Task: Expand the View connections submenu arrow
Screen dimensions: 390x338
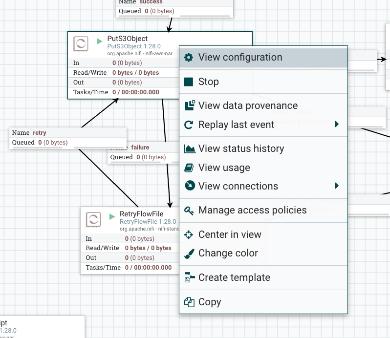Action: (337, 186)
